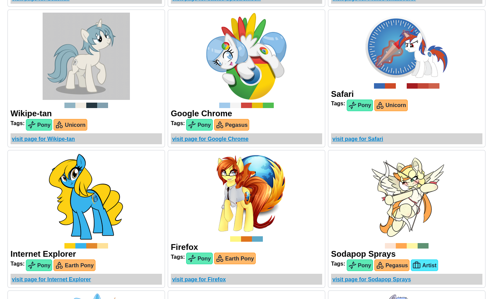This screenshot has height=299, width=494.
Task: Select the Unicorn tag on Wikipe-tan card
Action: (70, 125)
